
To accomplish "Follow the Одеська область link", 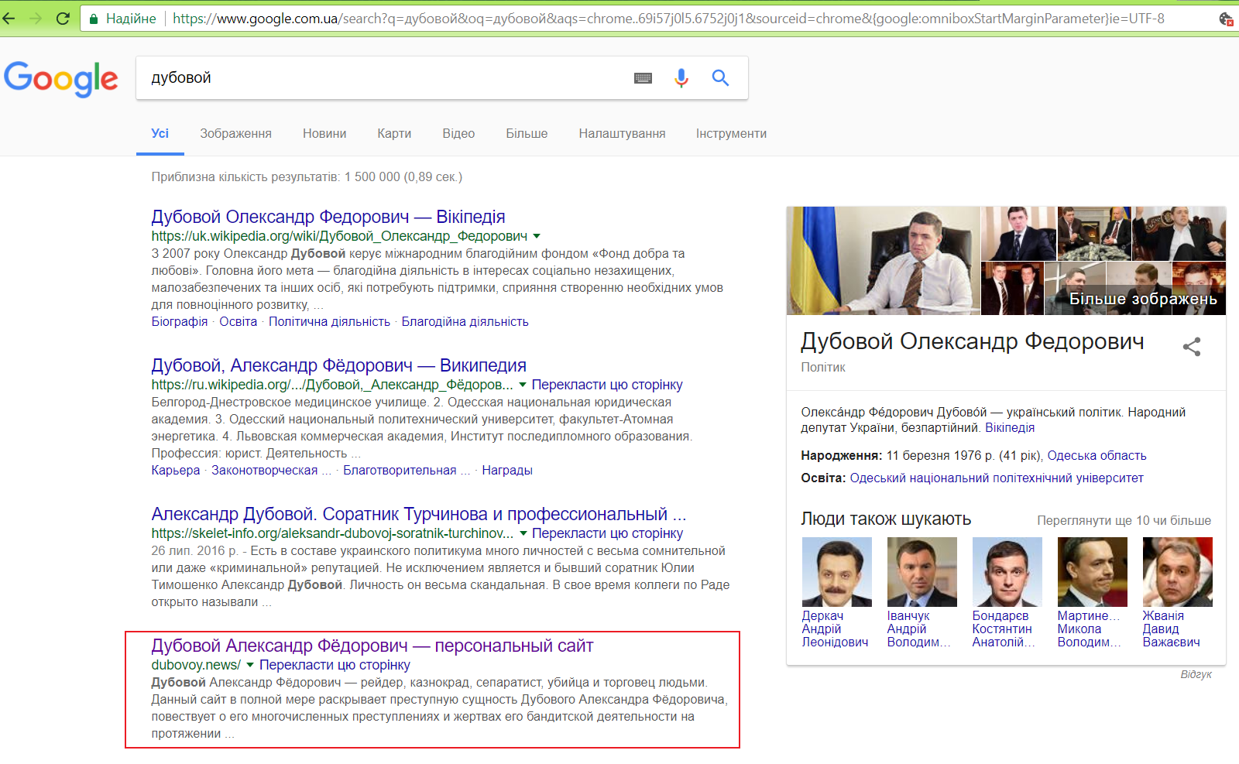I will click(x=1097, y=456).
